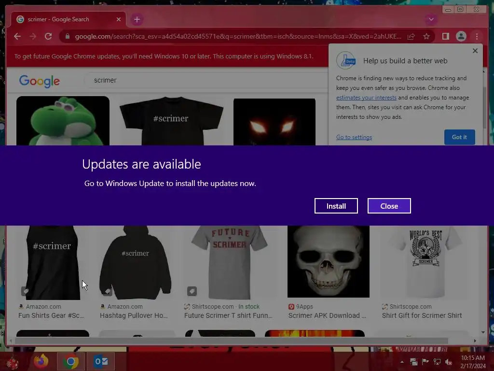Click the Action Center flag icon
The width and height of the screenshot is (494, 371).
(425, 362)
